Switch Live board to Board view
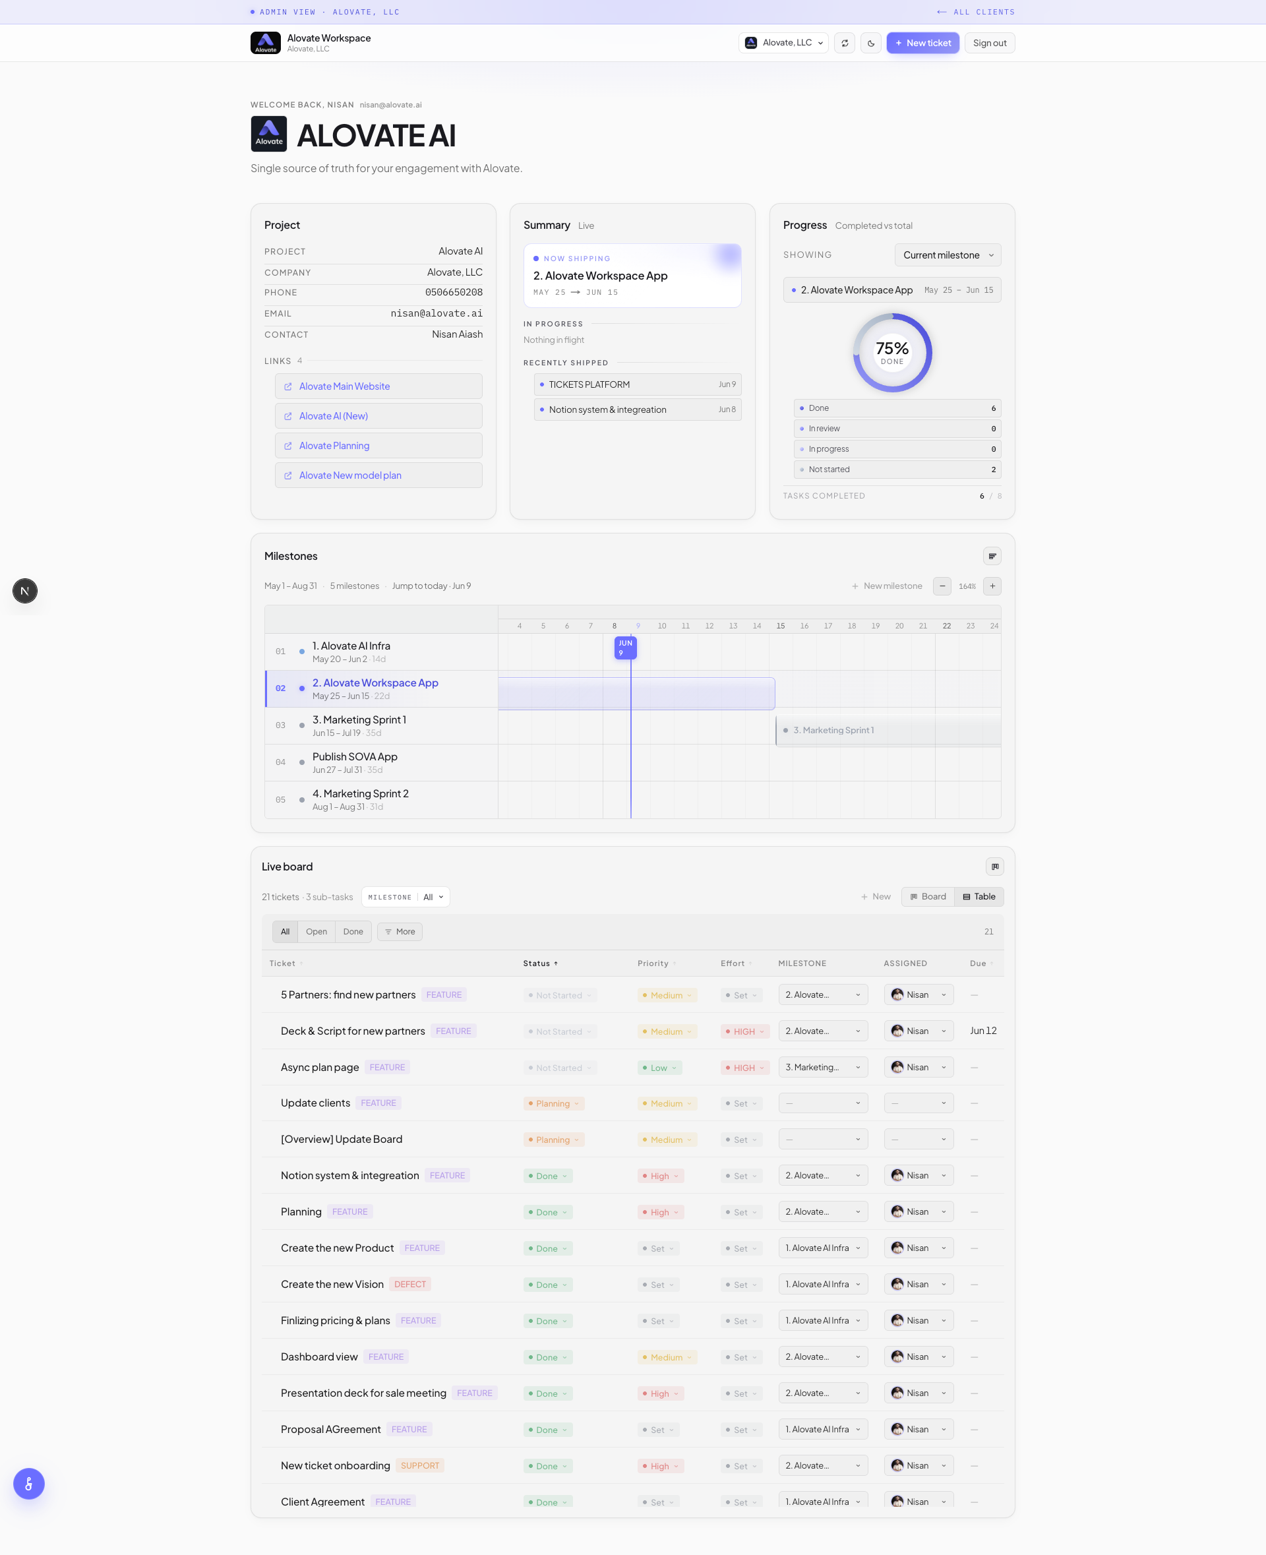 928,896
